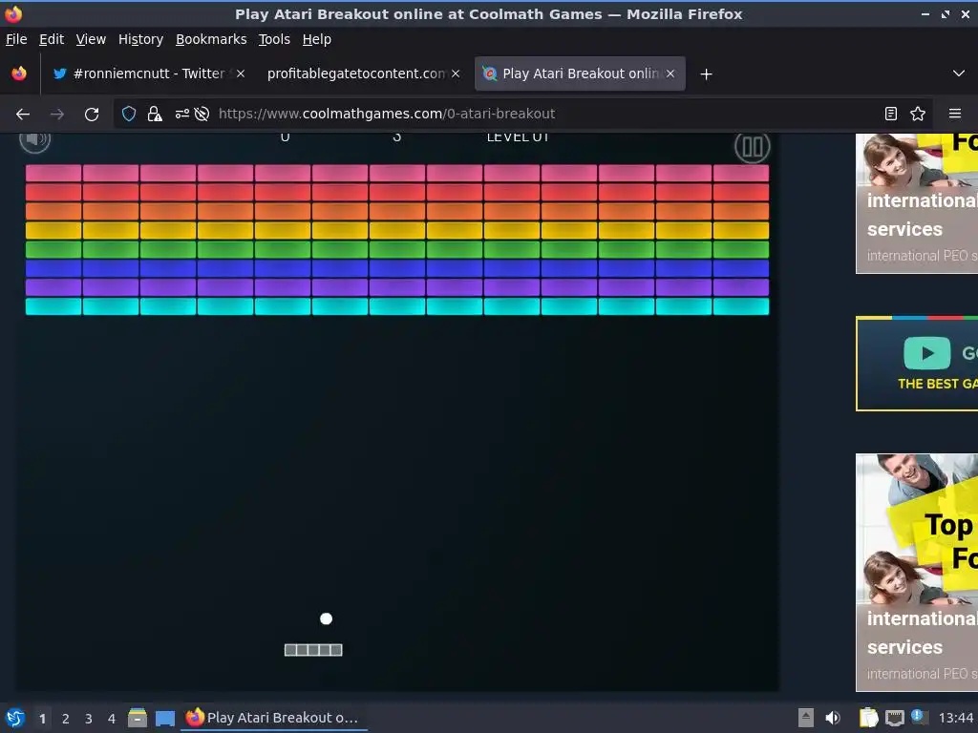
Task: Open the View menu
Action: 91,39
